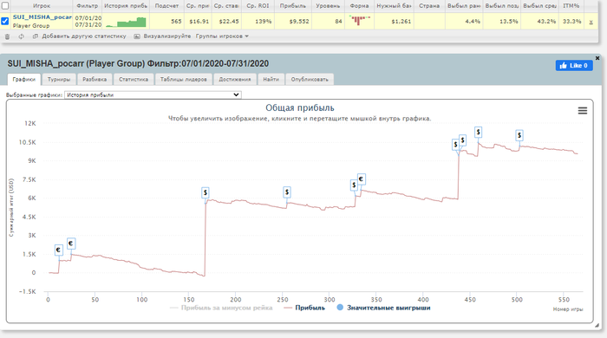Open the Турниры tab
The width and height of the screenshot is (607, 338).
pos(59,79)
